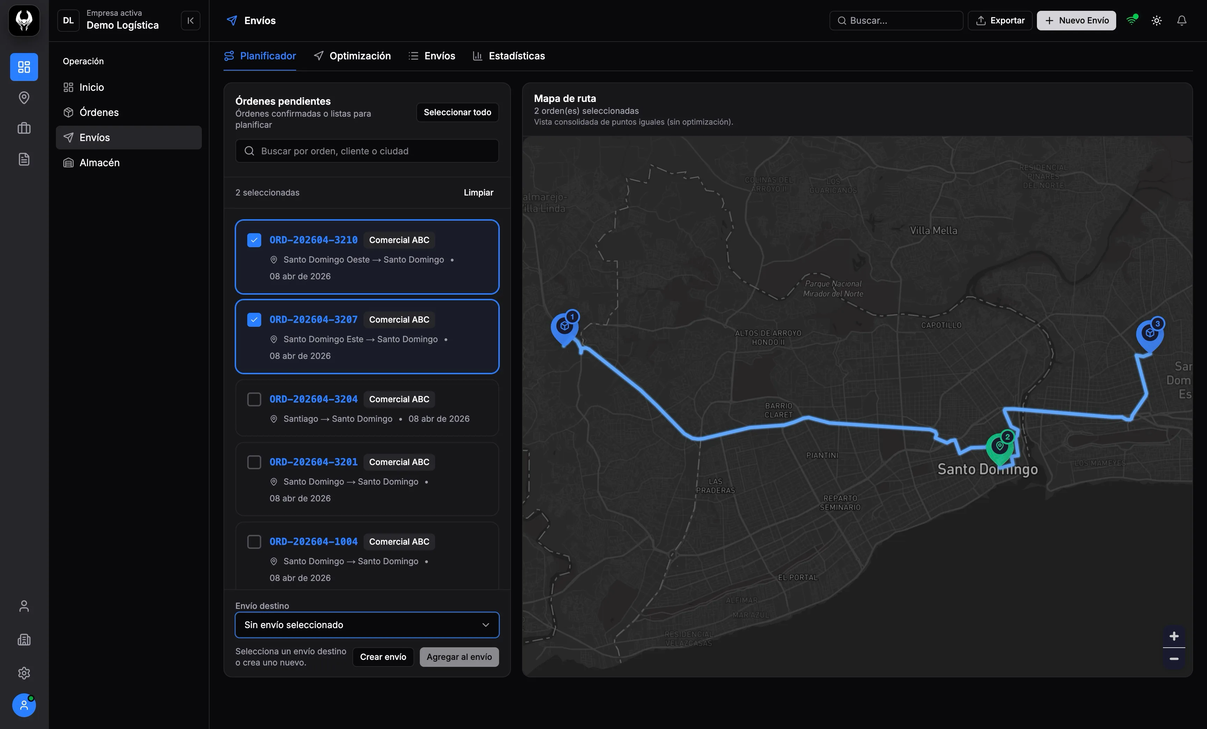1207x729 pixels.
Task: Click 'Santo Domingo Este → Santo Domingo' text
Action: 360,339
